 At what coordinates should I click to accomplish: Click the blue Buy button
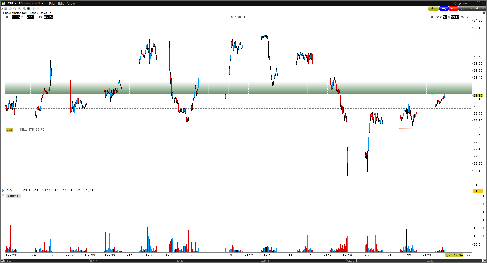pos(444,8)
